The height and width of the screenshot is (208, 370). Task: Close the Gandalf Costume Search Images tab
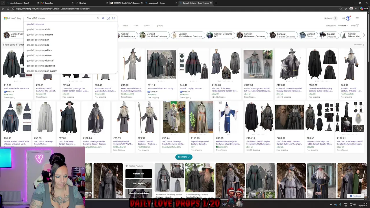tap(211, 3)
